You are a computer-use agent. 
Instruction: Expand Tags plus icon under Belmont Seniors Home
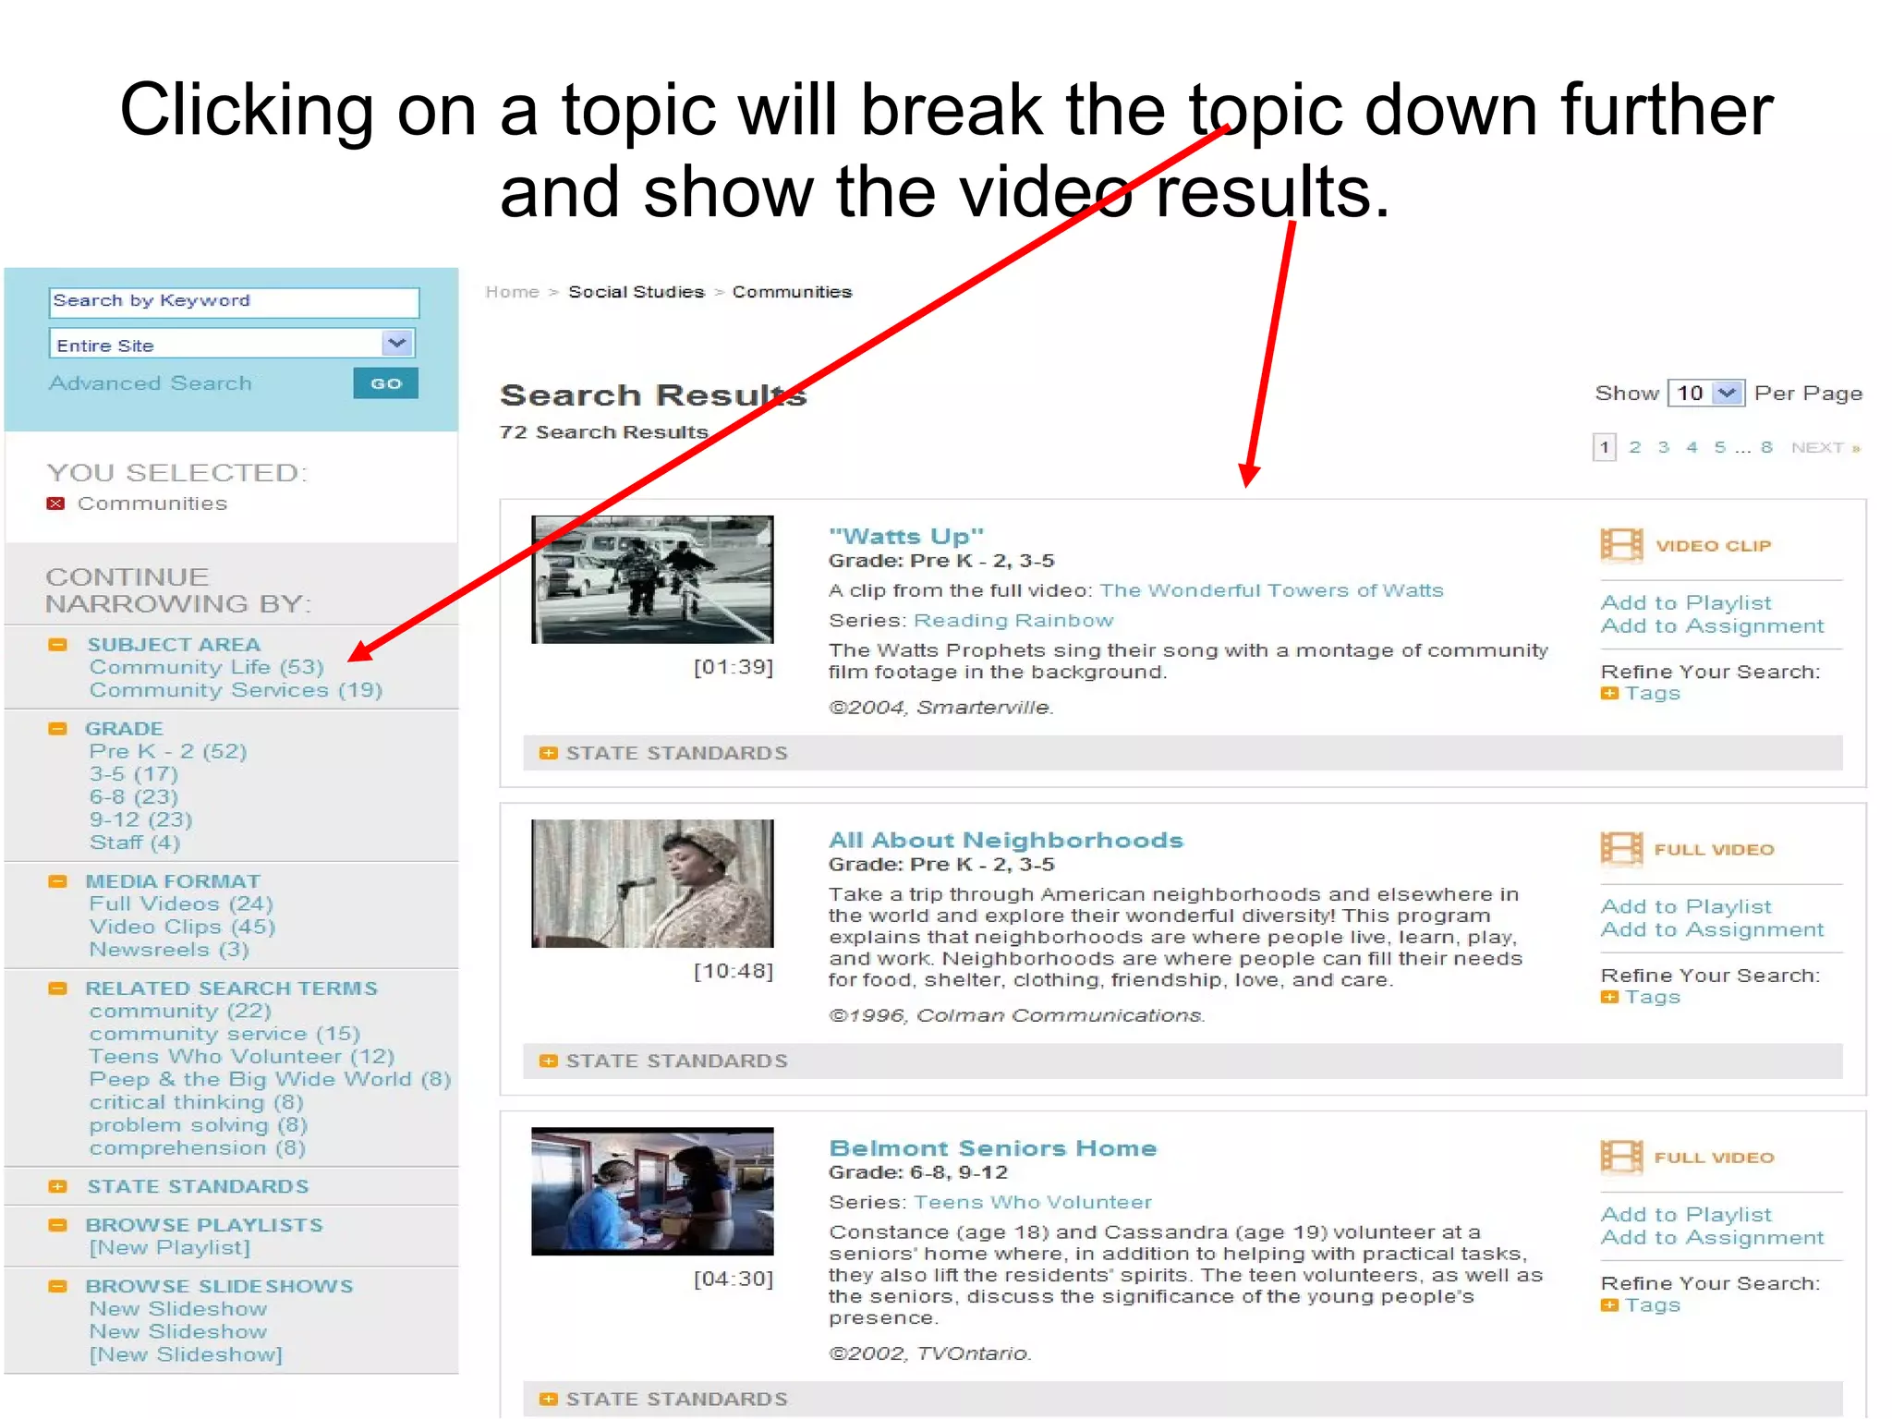tap(1609, 1305)
